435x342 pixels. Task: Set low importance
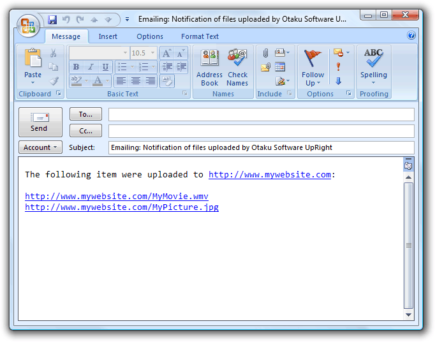[x=338, y=81]
